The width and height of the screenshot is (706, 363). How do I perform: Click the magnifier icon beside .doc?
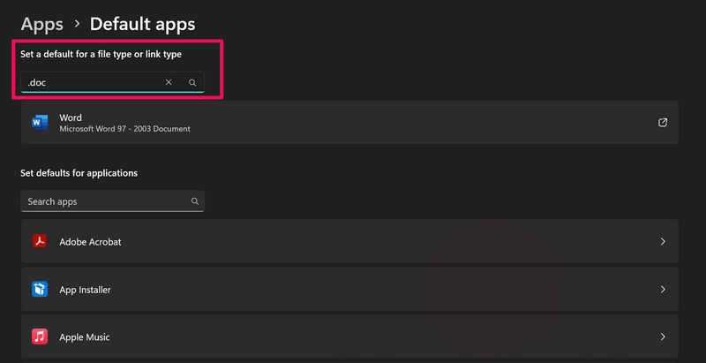coord(192,82)
